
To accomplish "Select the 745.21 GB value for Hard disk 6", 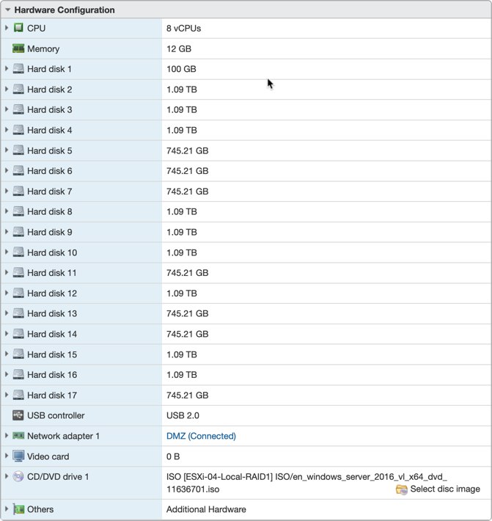I will pyautogui.click(x=187, y=171).
